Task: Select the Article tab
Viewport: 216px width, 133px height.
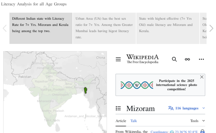Action: [121, 121]
